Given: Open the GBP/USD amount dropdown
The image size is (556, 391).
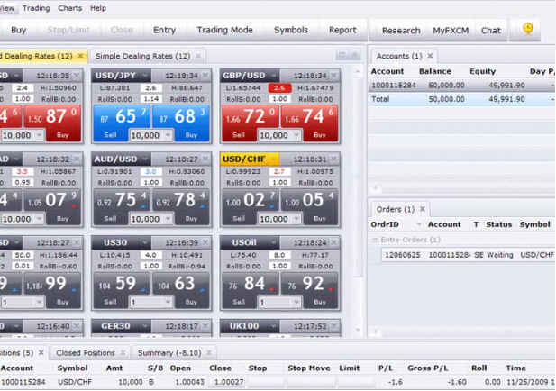Looking at the screenshot, I should pos(296,135).
